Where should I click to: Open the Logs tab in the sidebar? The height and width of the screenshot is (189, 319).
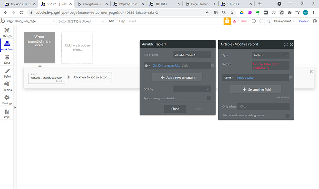click(7, 114)
